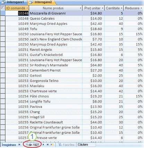
Task: Click the Pâté chinois cell
Action: click(x=56, y=96)
